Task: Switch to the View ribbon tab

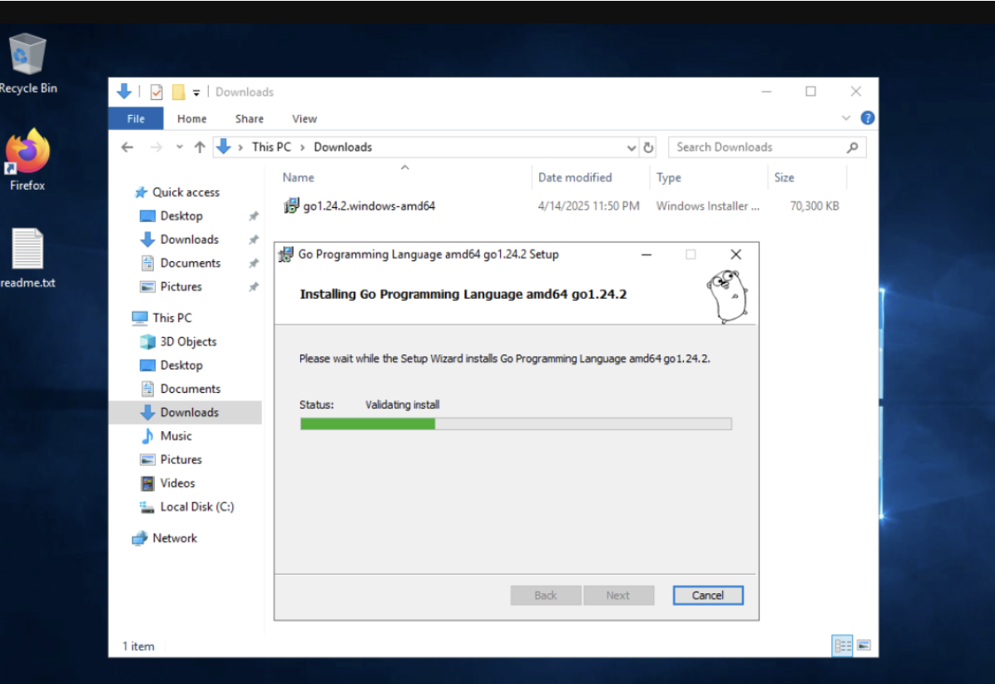Action: click(304, 119)
